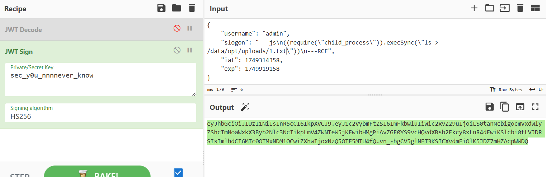Change LF end-of-line sequence
Screen dimensions: 546x177
tap(536, 89)
